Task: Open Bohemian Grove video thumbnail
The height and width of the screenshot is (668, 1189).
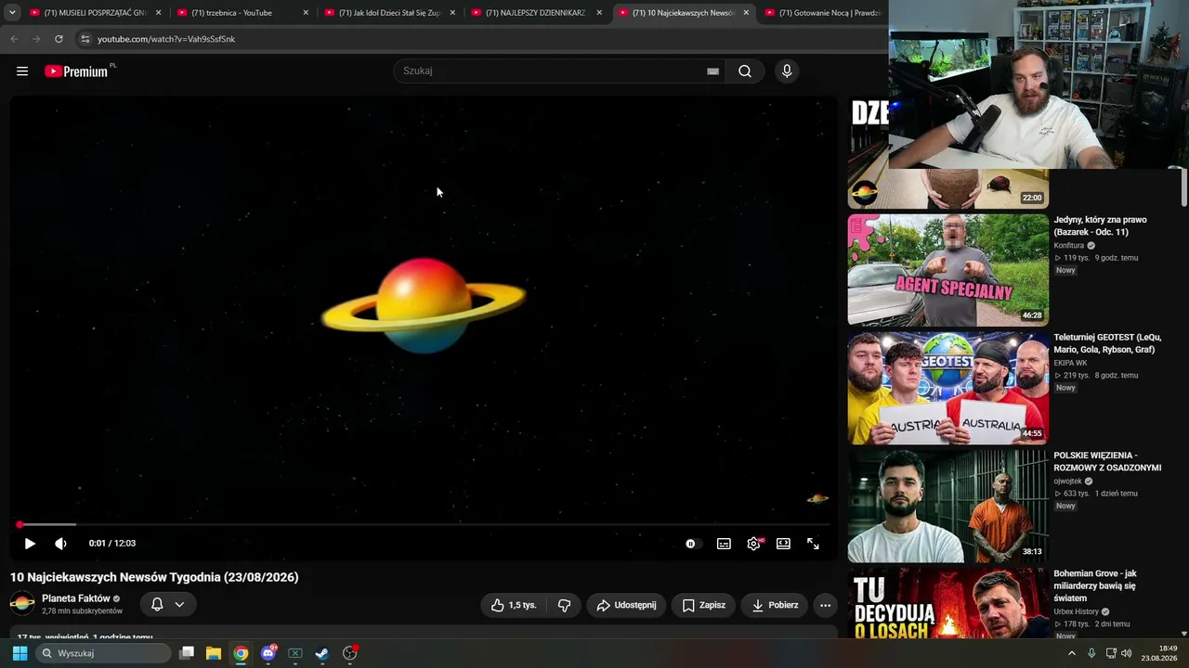Action: coord(947,603)
